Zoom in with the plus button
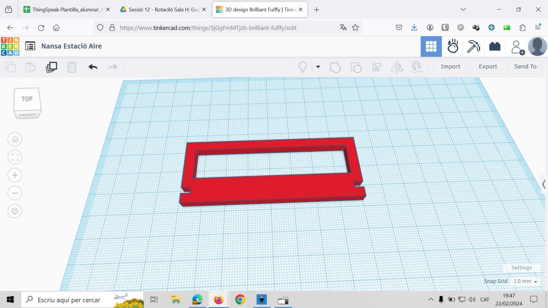The height and width of the screenshot is (308, 548). 14,175
